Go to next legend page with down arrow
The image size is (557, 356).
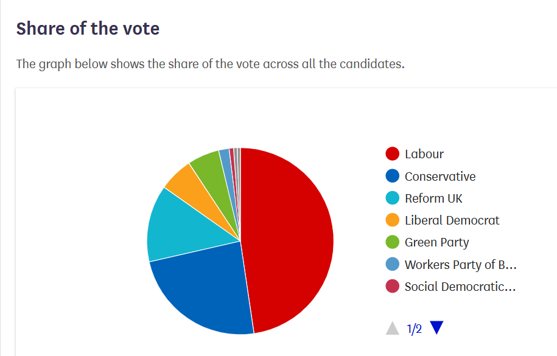coord(436,329)
